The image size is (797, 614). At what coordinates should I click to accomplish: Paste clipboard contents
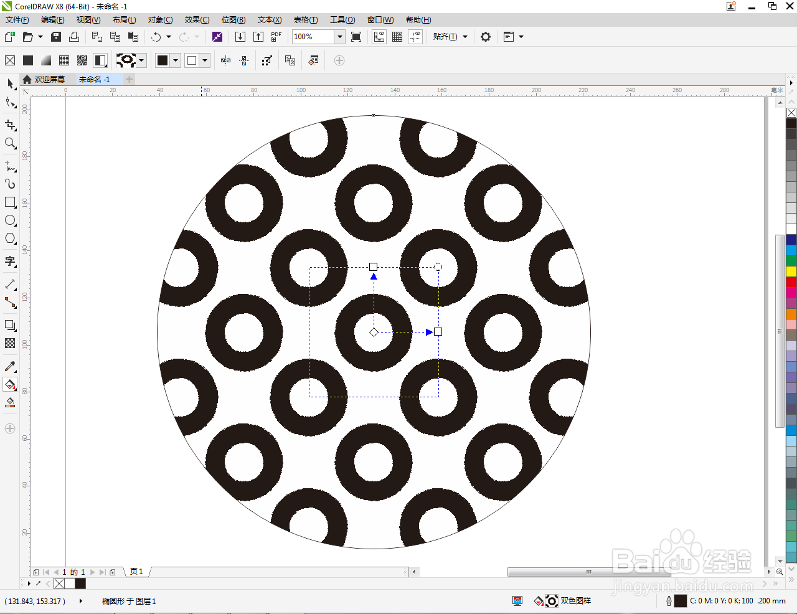coord(133,37)
